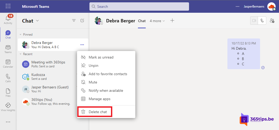Image resolution: width=279 pixels, height=130 pixels.
Task: Start a new chat with compose icon
Action: pyautogui.click(x=82, y=21)
